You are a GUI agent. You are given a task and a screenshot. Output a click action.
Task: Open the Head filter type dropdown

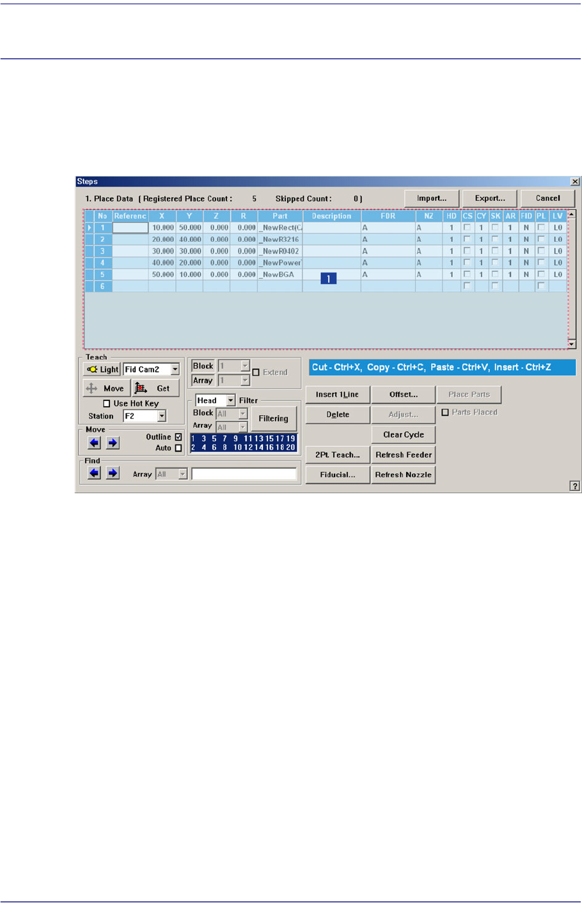(230, 400)
